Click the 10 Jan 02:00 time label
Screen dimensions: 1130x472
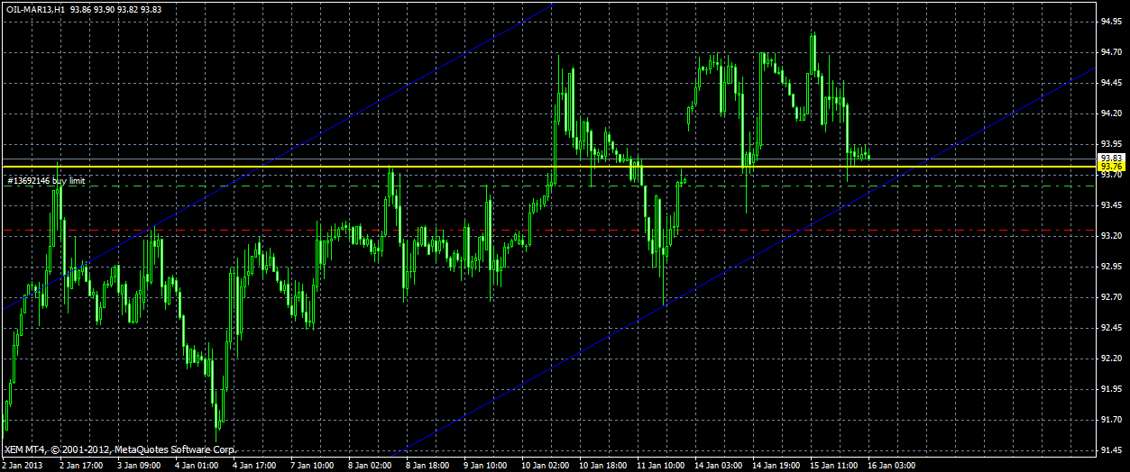[x=547, y=466]
